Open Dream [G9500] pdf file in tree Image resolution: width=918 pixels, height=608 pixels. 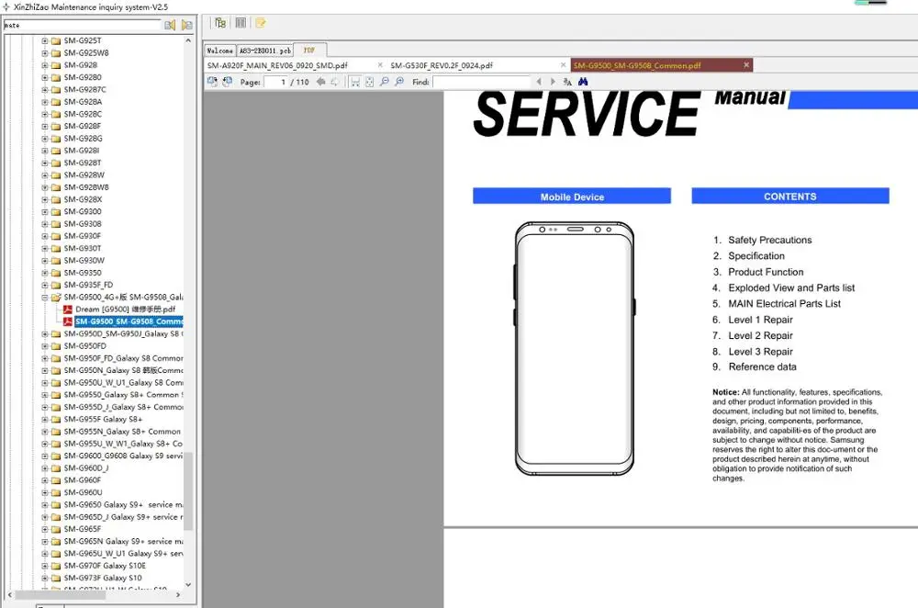[125, 310]
